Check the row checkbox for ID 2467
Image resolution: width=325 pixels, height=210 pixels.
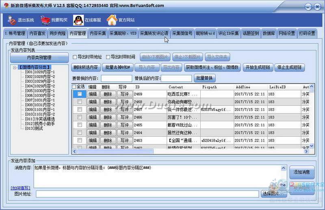coord(80,109)
